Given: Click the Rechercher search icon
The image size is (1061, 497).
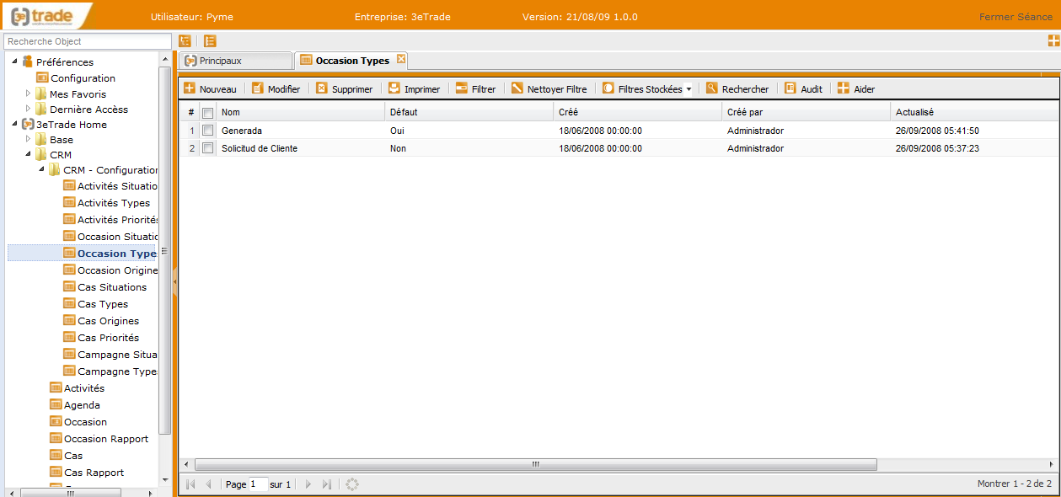Looking at the screenshot, I should (712, 88).
